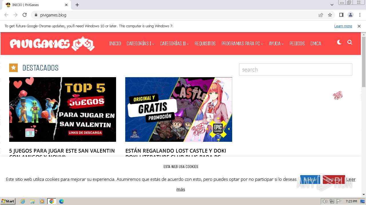This screenshot has height=205, width=366.
Task: Open Action Center flag icon
Action: tap(339, 201)
